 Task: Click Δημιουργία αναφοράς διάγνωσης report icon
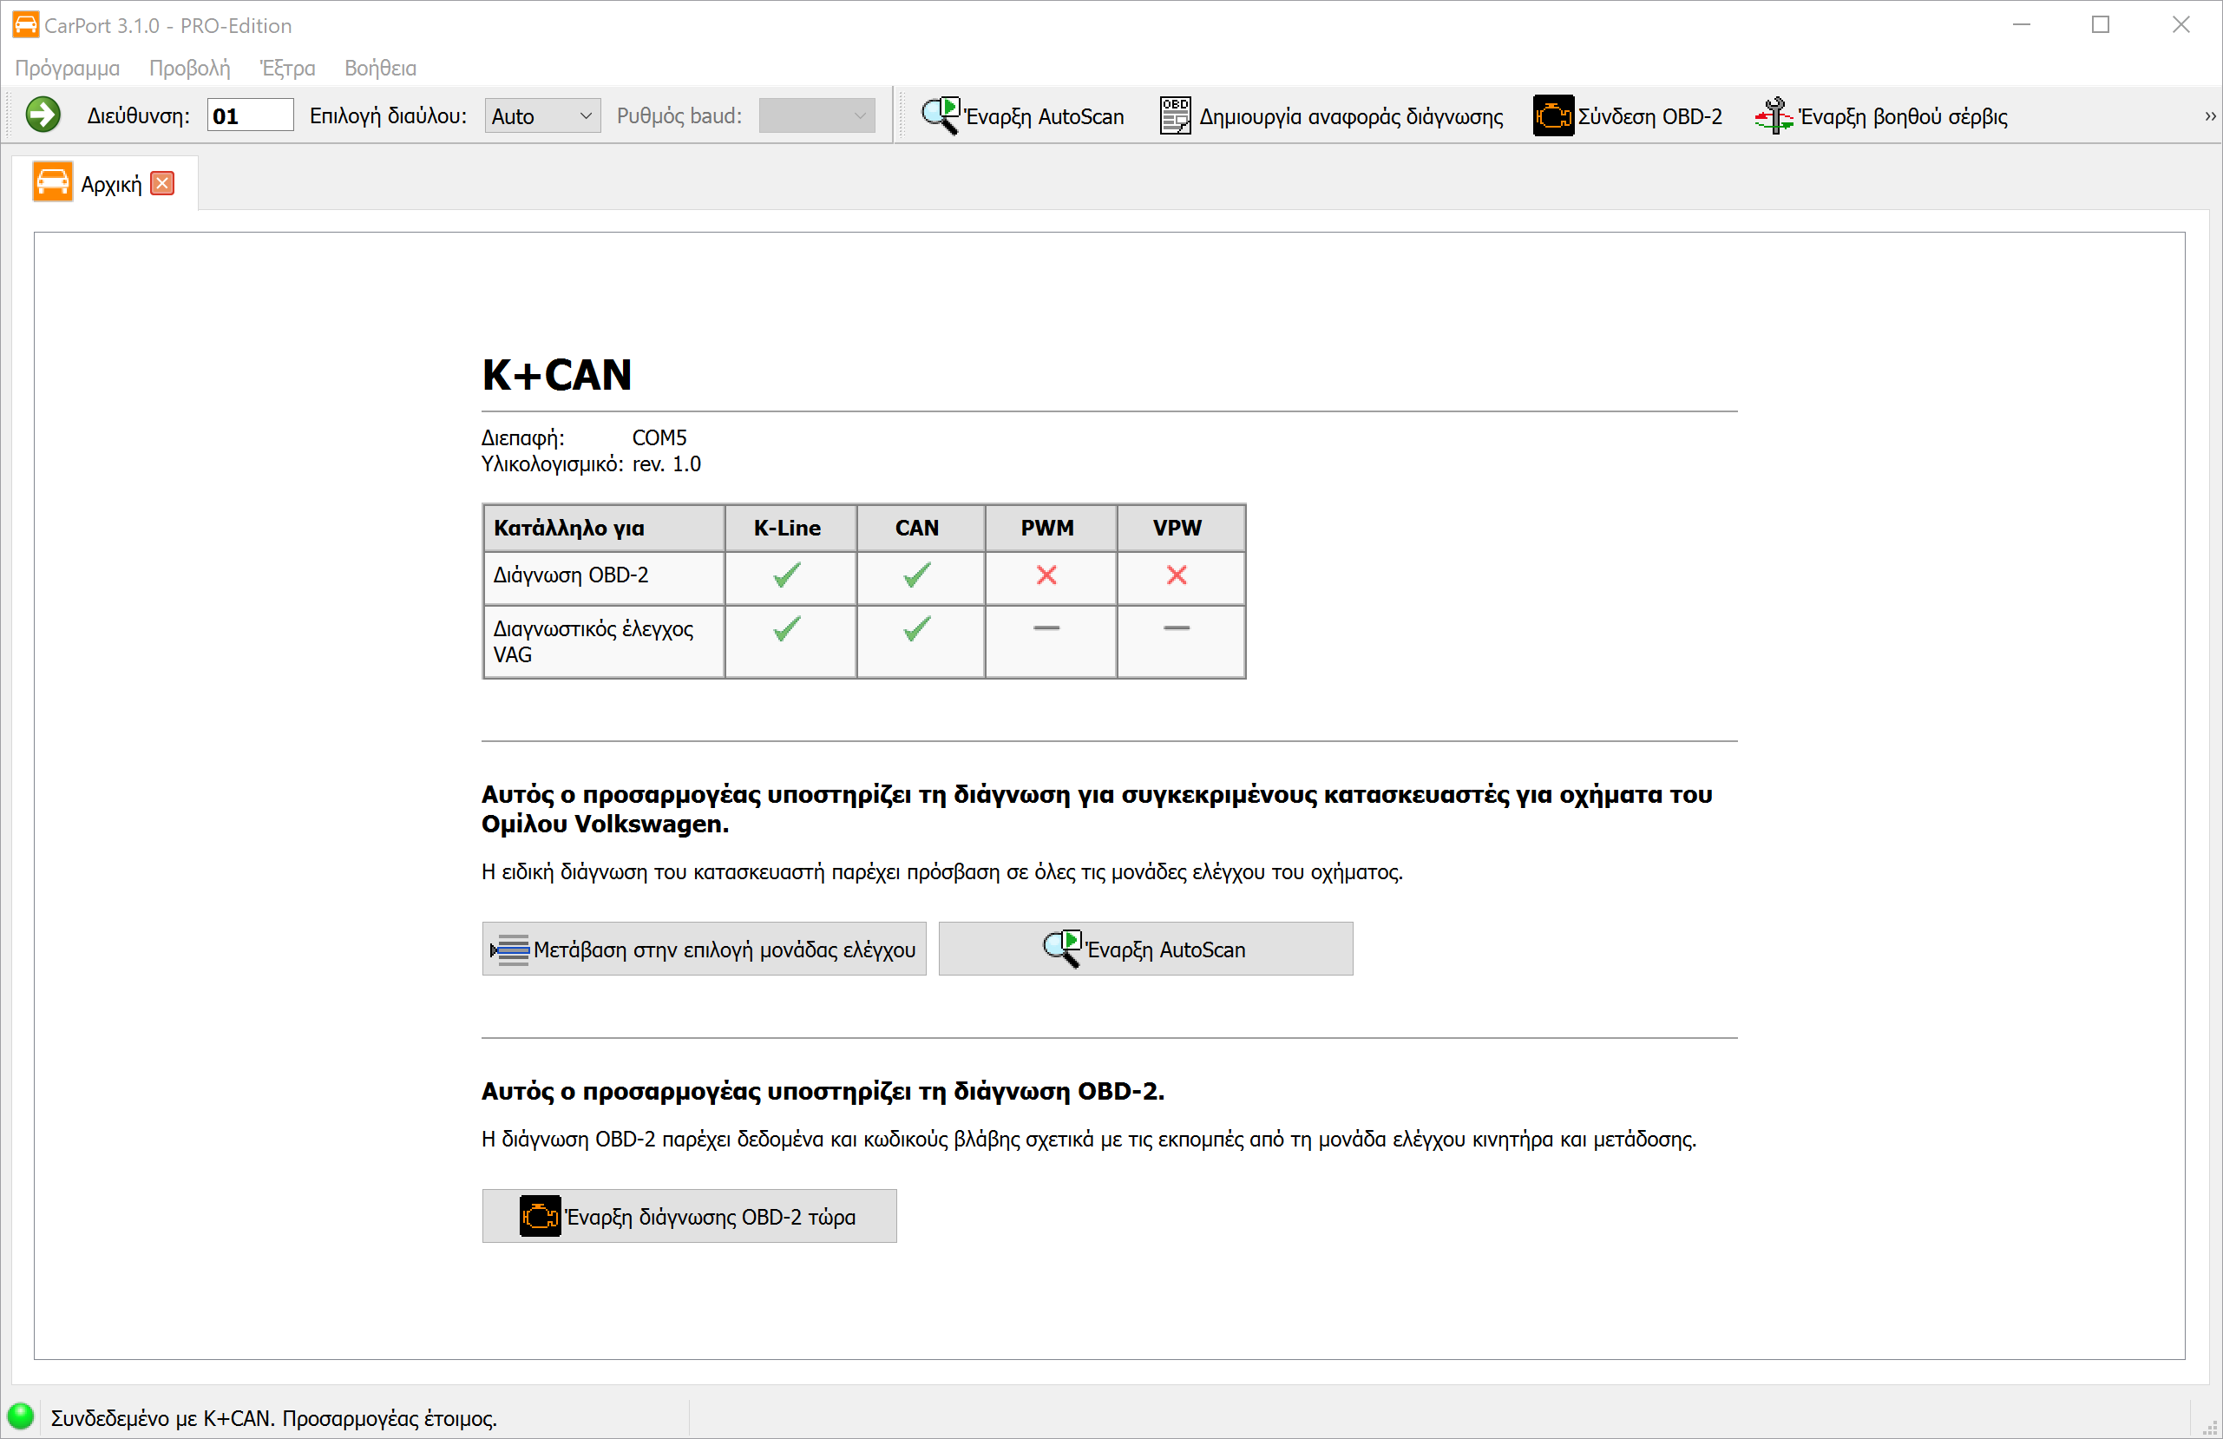tap(1175, 115)
